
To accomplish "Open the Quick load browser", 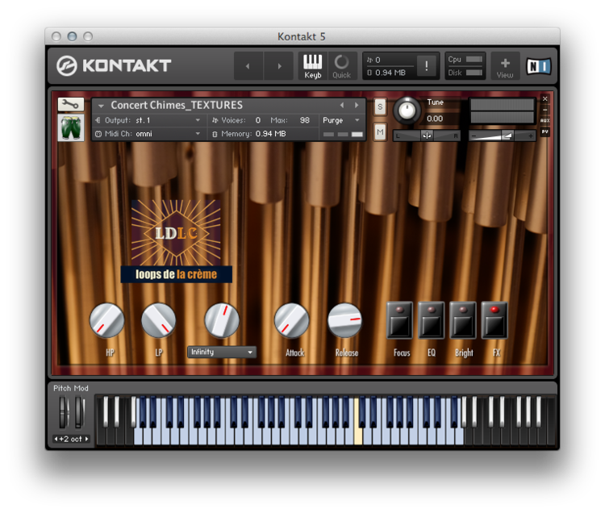I will [x=341, y=65].
